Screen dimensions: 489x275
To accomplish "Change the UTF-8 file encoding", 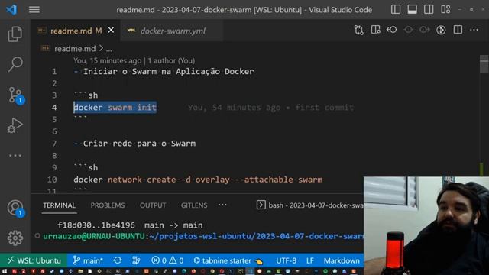I will [286, 260].
